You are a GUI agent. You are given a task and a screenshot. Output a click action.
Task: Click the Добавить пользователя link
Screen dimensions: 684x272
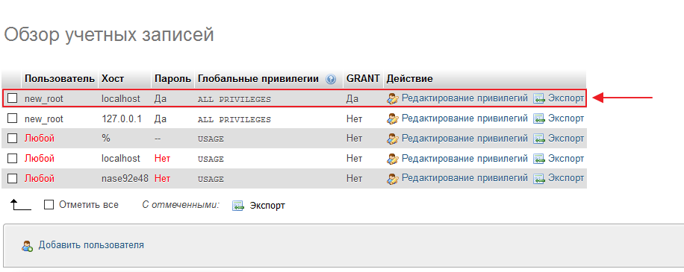point(91,245)
